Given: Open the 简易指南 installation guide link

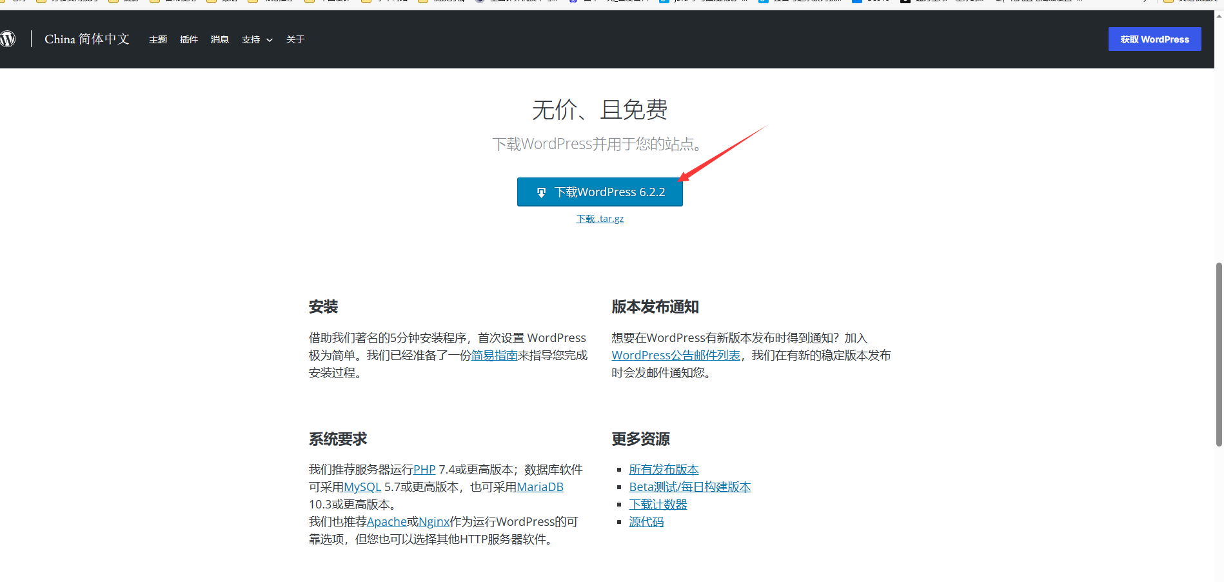Looking at the screenshot, I should [494, 356].
